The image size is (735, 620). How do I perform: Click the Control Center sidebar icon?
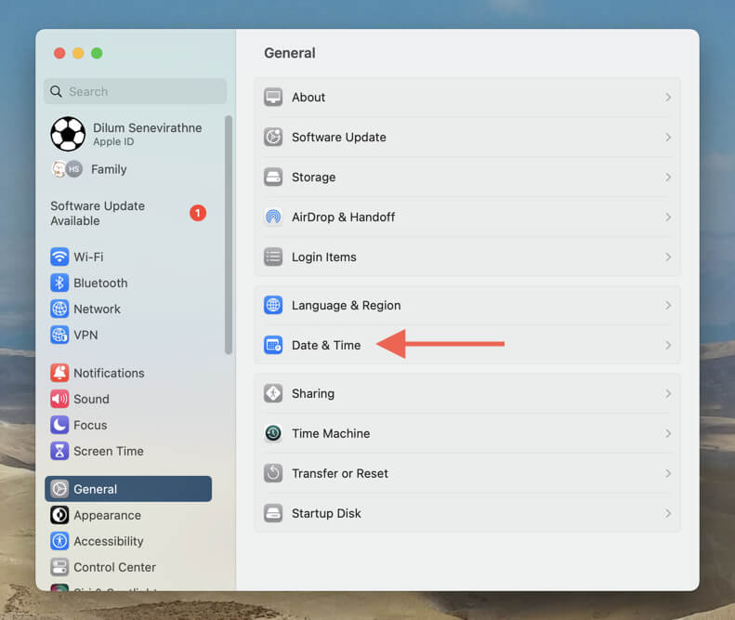point(59,567)
